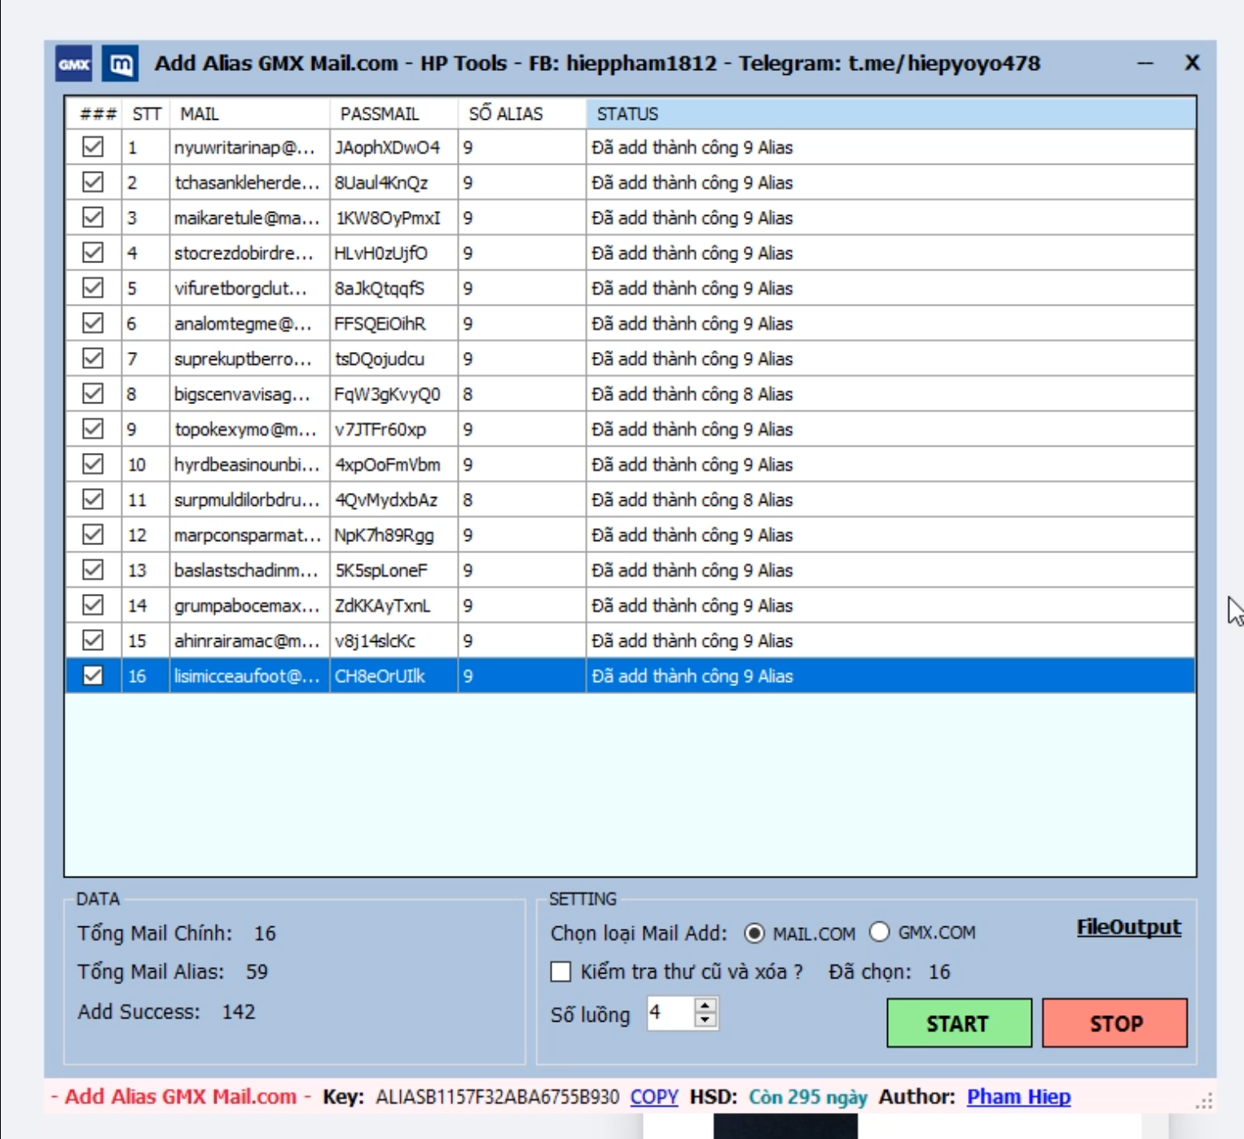Click into the Số luồng number field
Screen dimensions: 1244x1139
pos(670,1014)
